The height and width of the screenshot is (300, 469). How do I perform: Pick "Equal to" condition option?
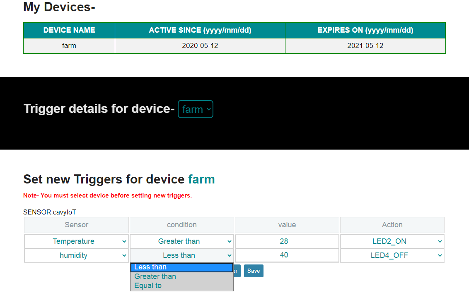tap(181, 286)
